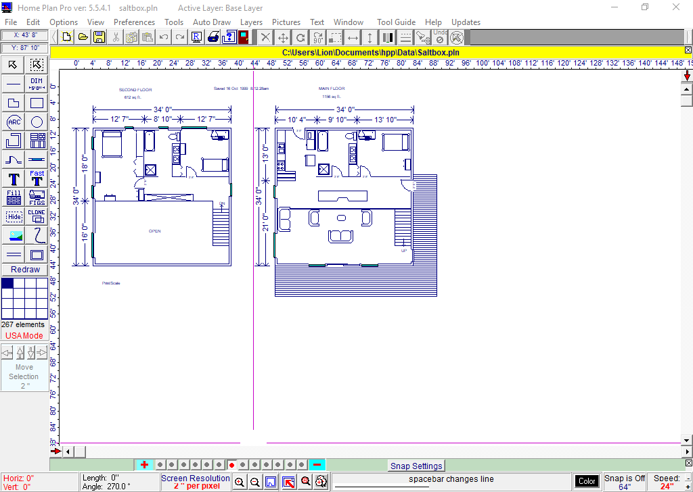Open the Preferences menu
This screenshot has height=492, width=693.
pos(135,22)
